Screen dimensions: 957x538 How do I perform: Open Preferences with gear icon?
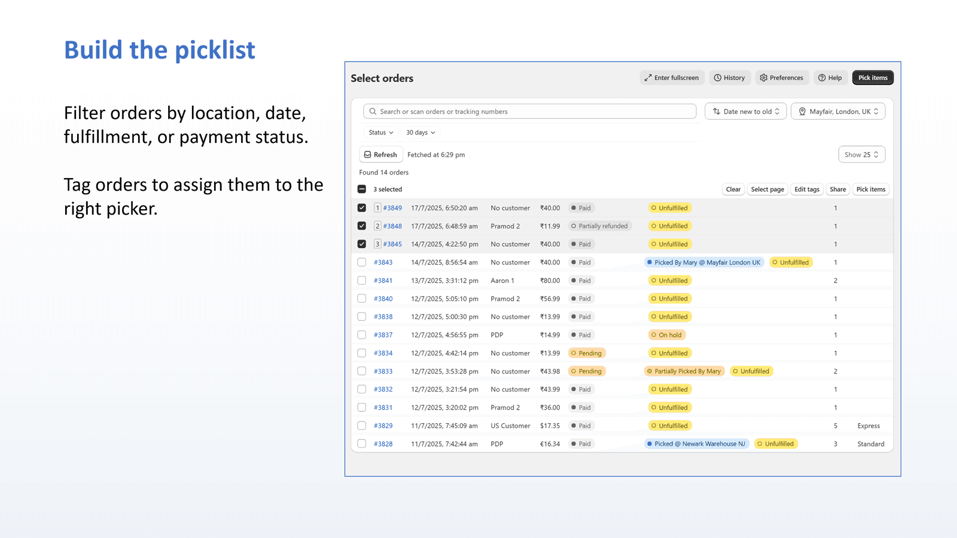pos(782,78)
